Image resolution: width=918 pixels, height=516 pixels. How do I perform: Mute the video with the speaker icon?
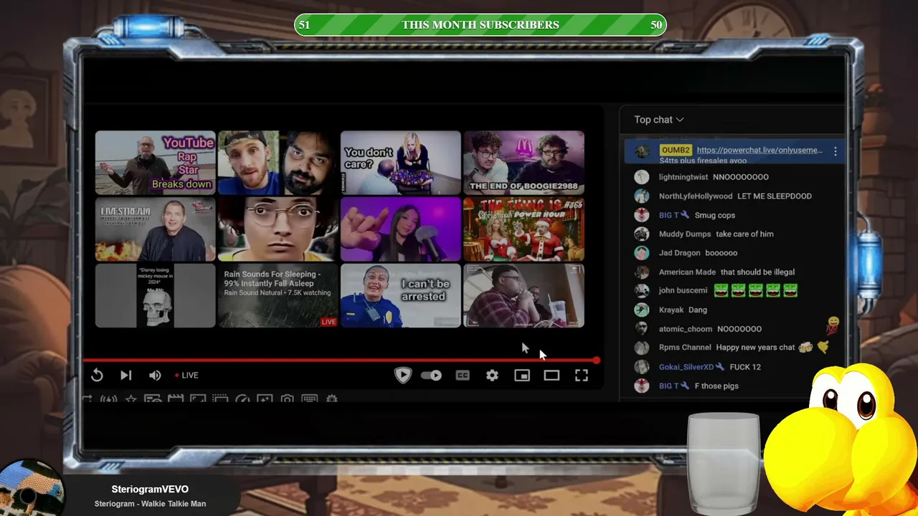[155, 375]
